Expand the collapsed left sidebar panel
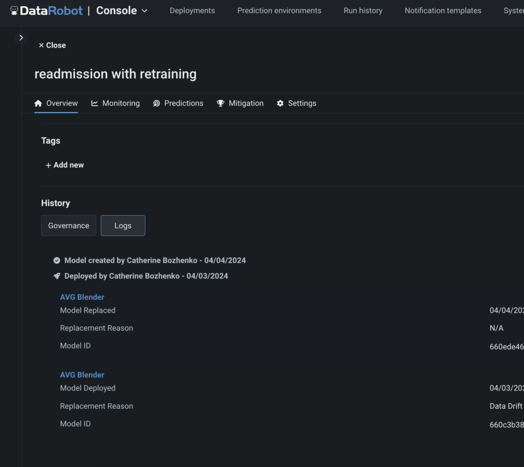524x467 pixels. tap(21, 37)
